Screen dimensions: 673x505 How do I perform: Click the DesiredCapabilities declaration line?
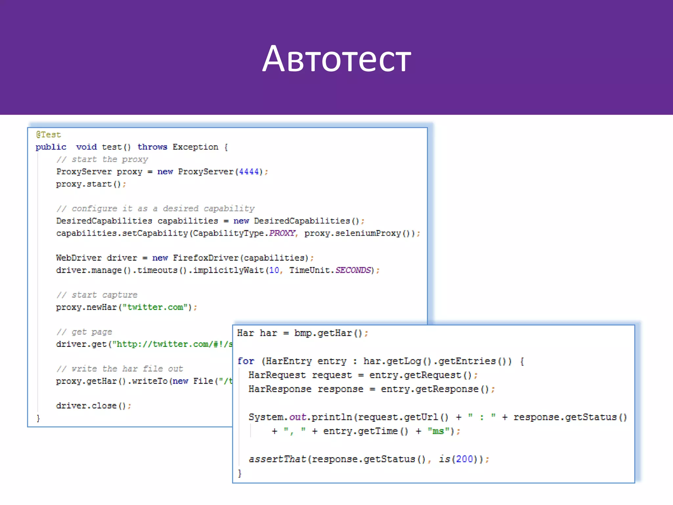210,221
